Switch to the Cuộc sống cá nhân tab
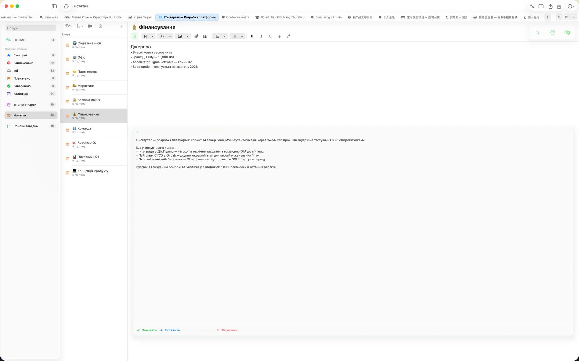This screenshot has width=579, height=361. tap(326, 17)
